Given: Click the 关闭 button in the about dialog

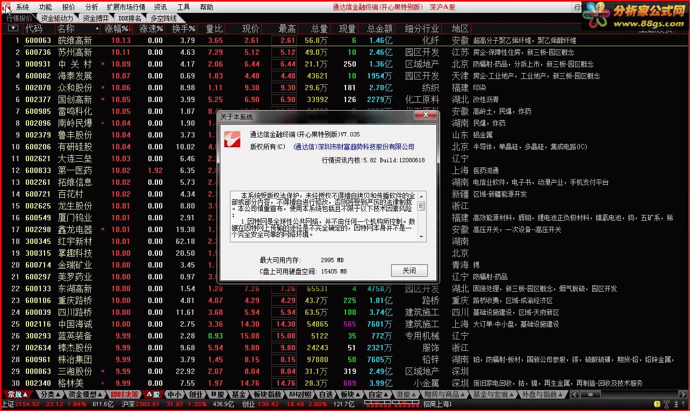Looking at the screenshot, I should click(x=409, y=270).
